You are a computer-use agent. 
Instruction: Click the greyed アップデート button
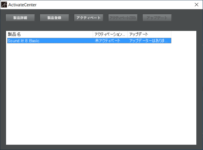point(157,18)
